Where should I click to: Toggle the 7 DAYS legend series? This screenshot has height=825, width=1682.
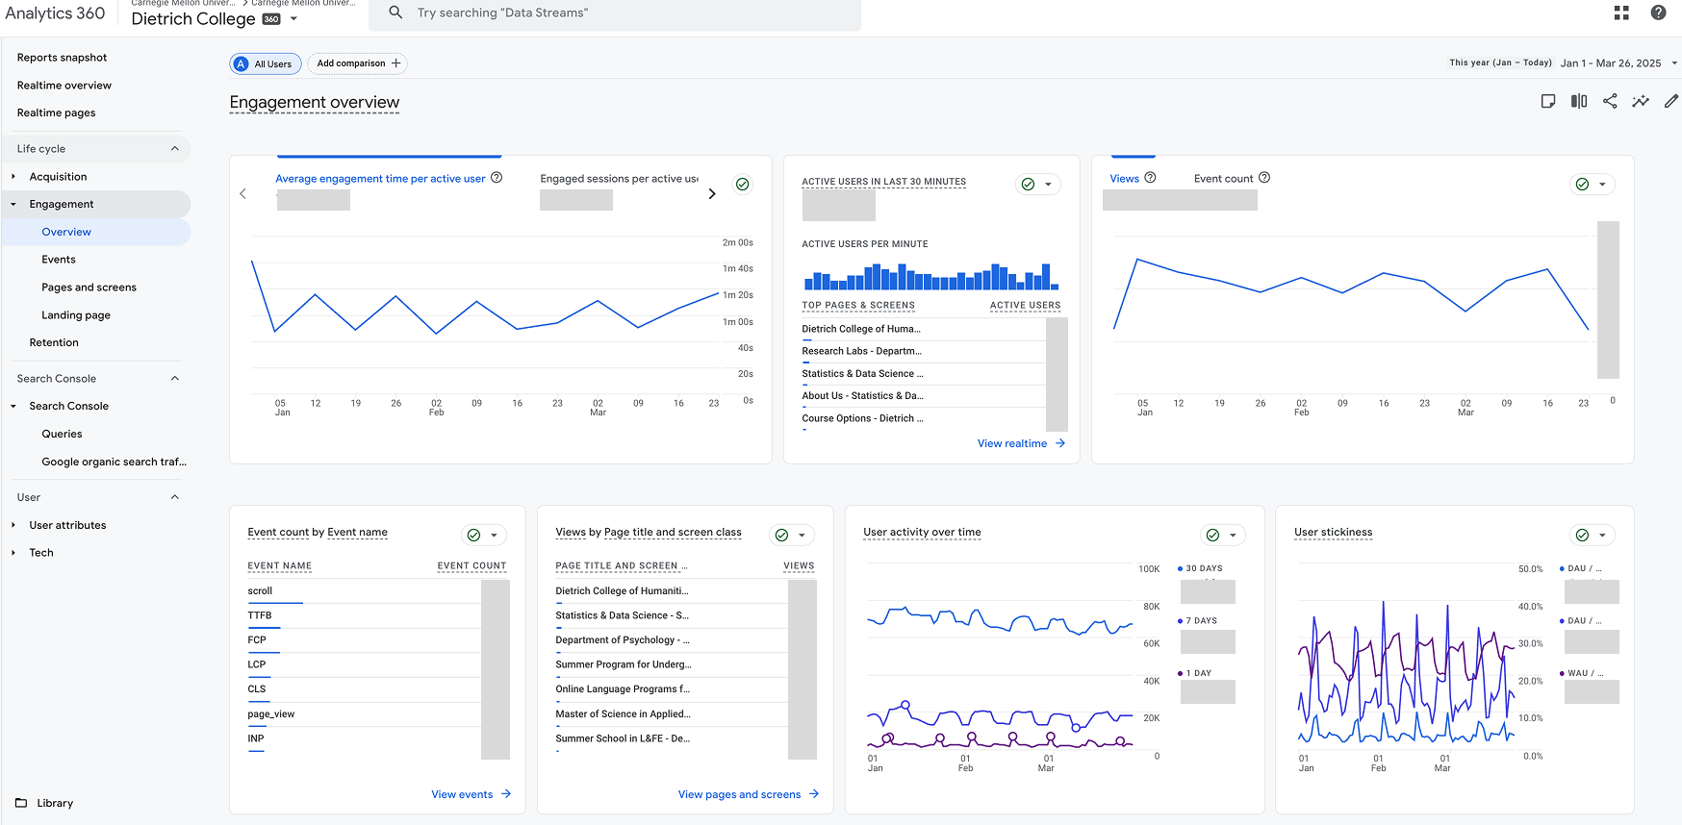click(1198, 621)
